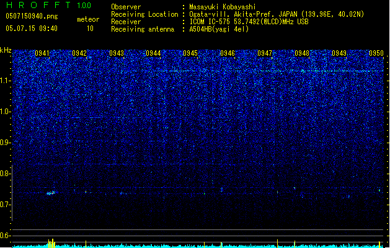
Task: Click the 1.1 frequency axis label
Action: (x=6, y=81)
